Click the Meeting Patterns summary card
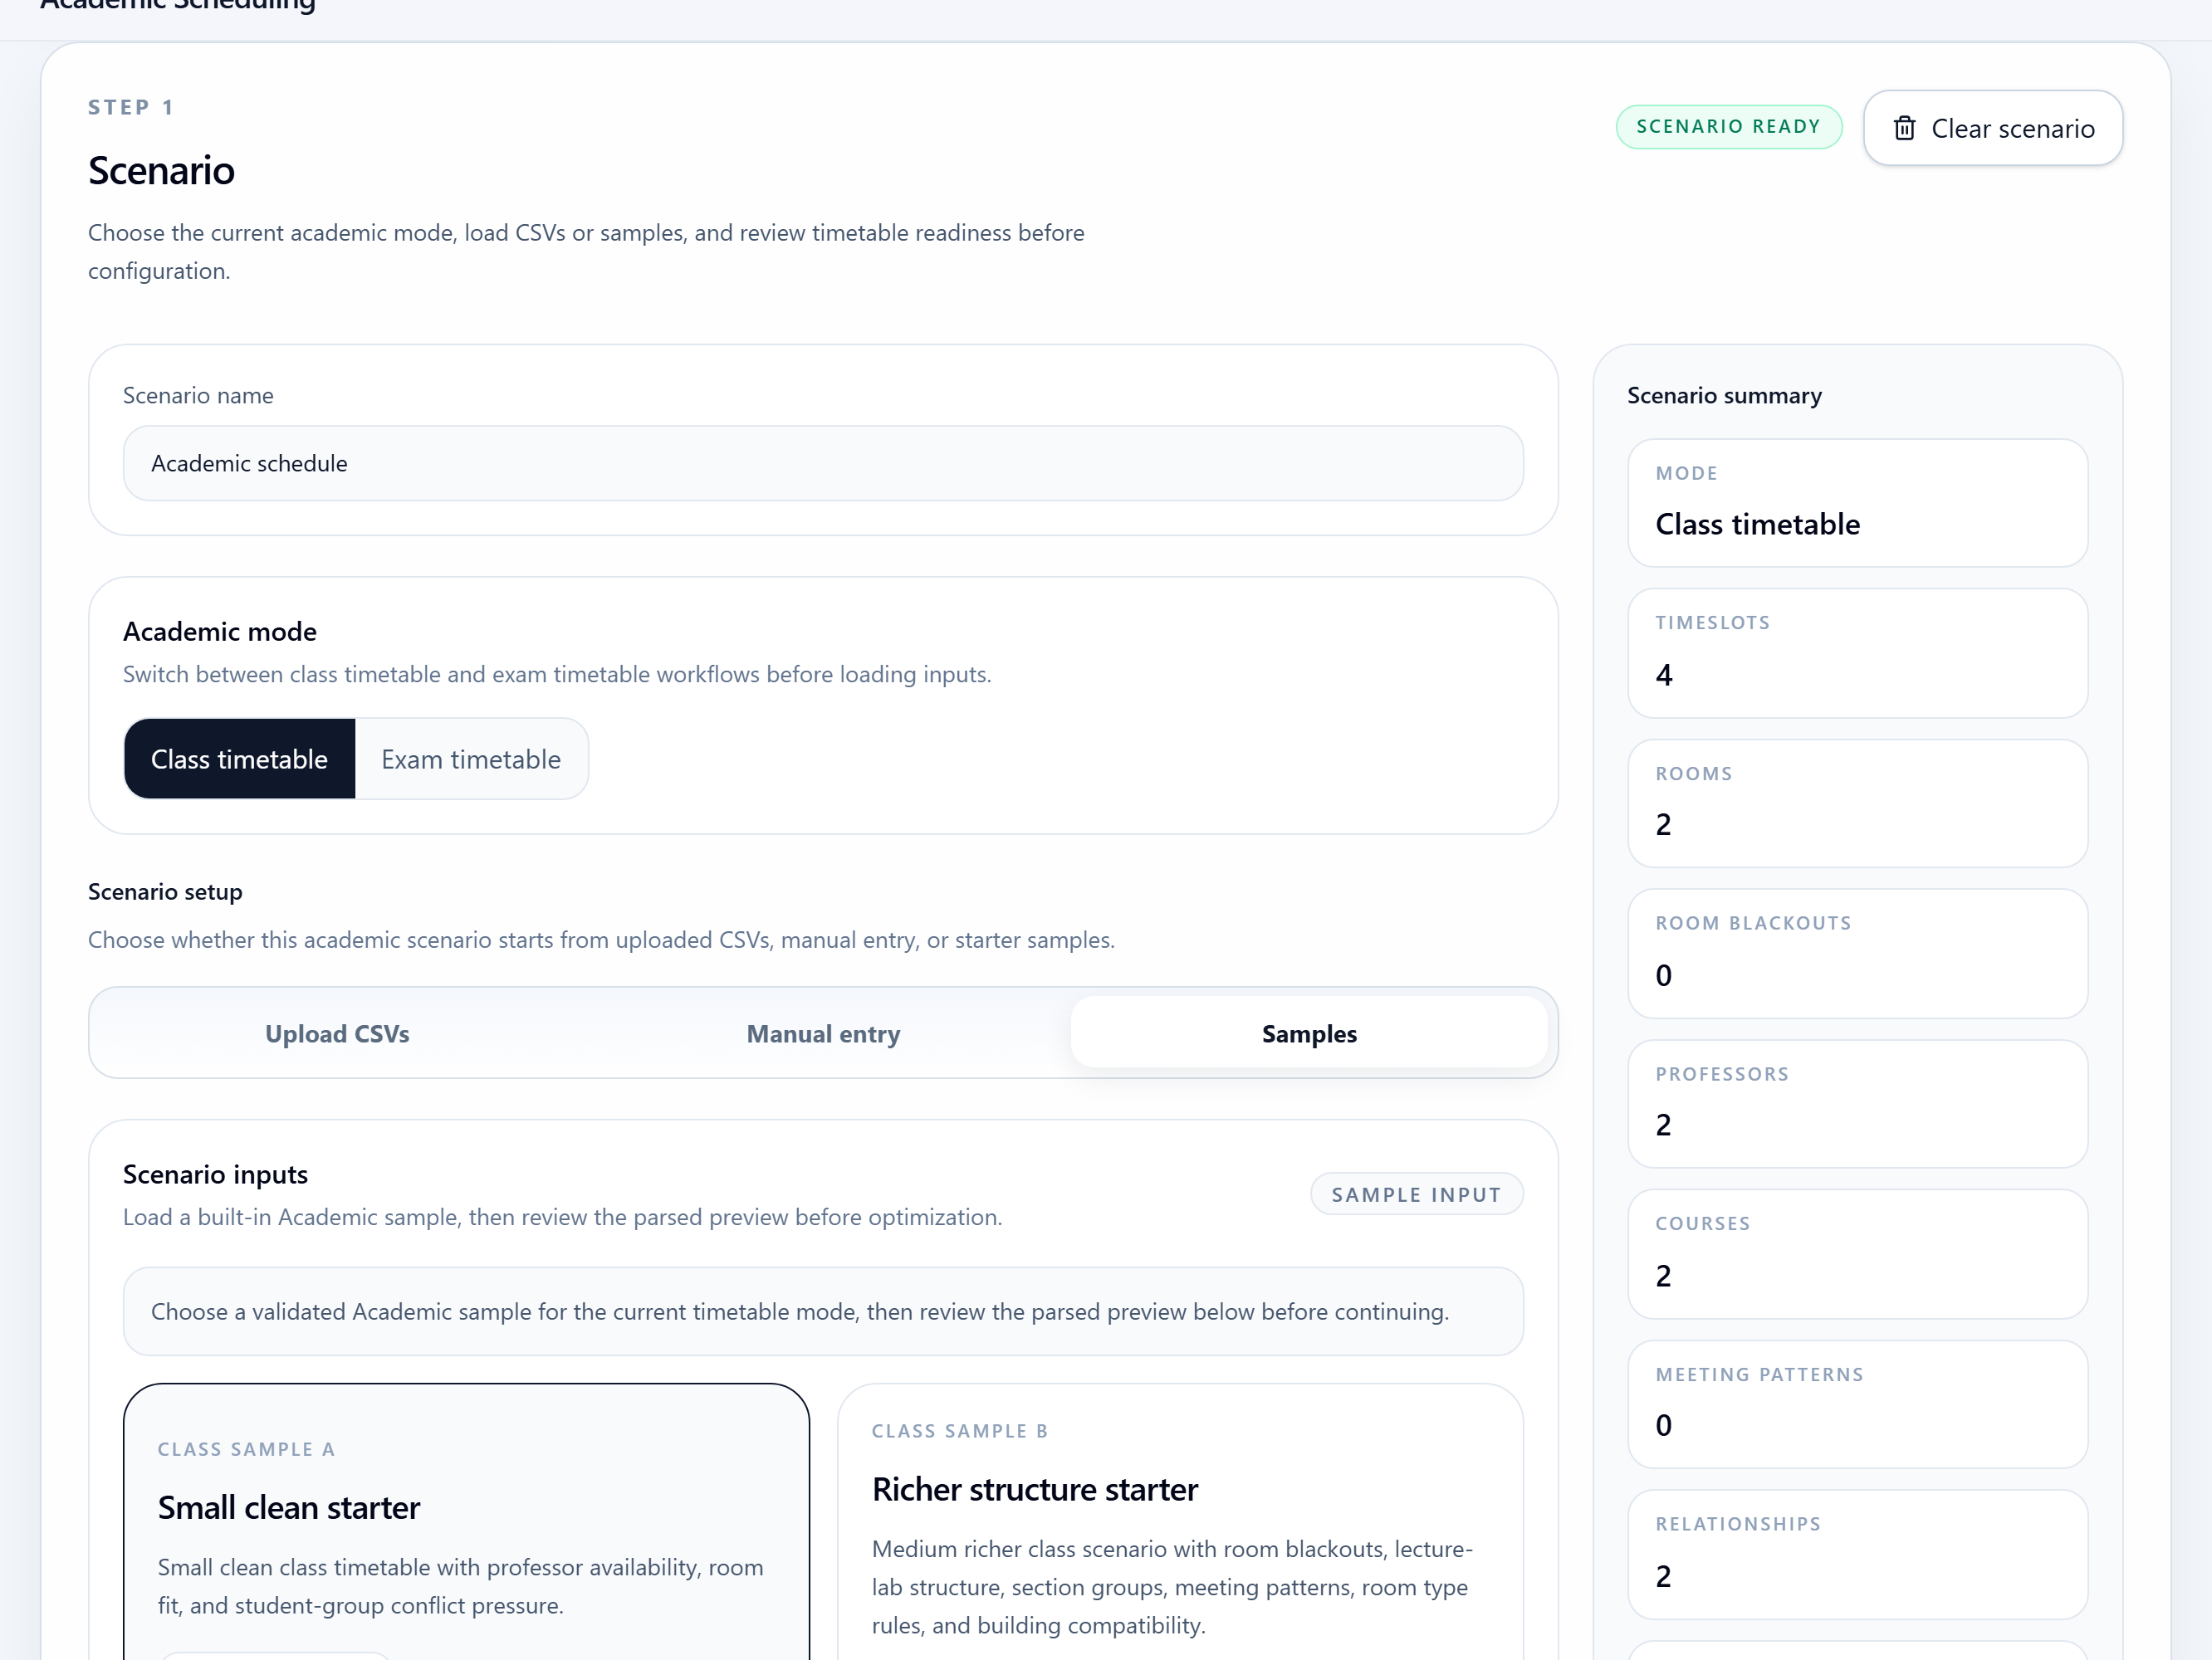The width and height of the screenshot is (2212, 1660). [x=1857, y=1404]
